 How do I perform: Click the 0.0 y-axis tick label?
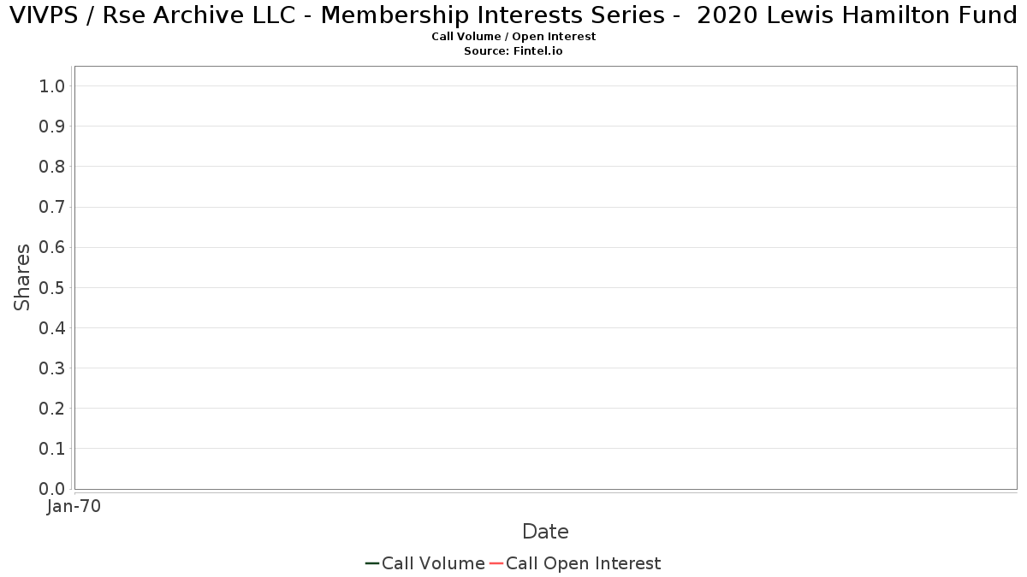pos(52,489)
